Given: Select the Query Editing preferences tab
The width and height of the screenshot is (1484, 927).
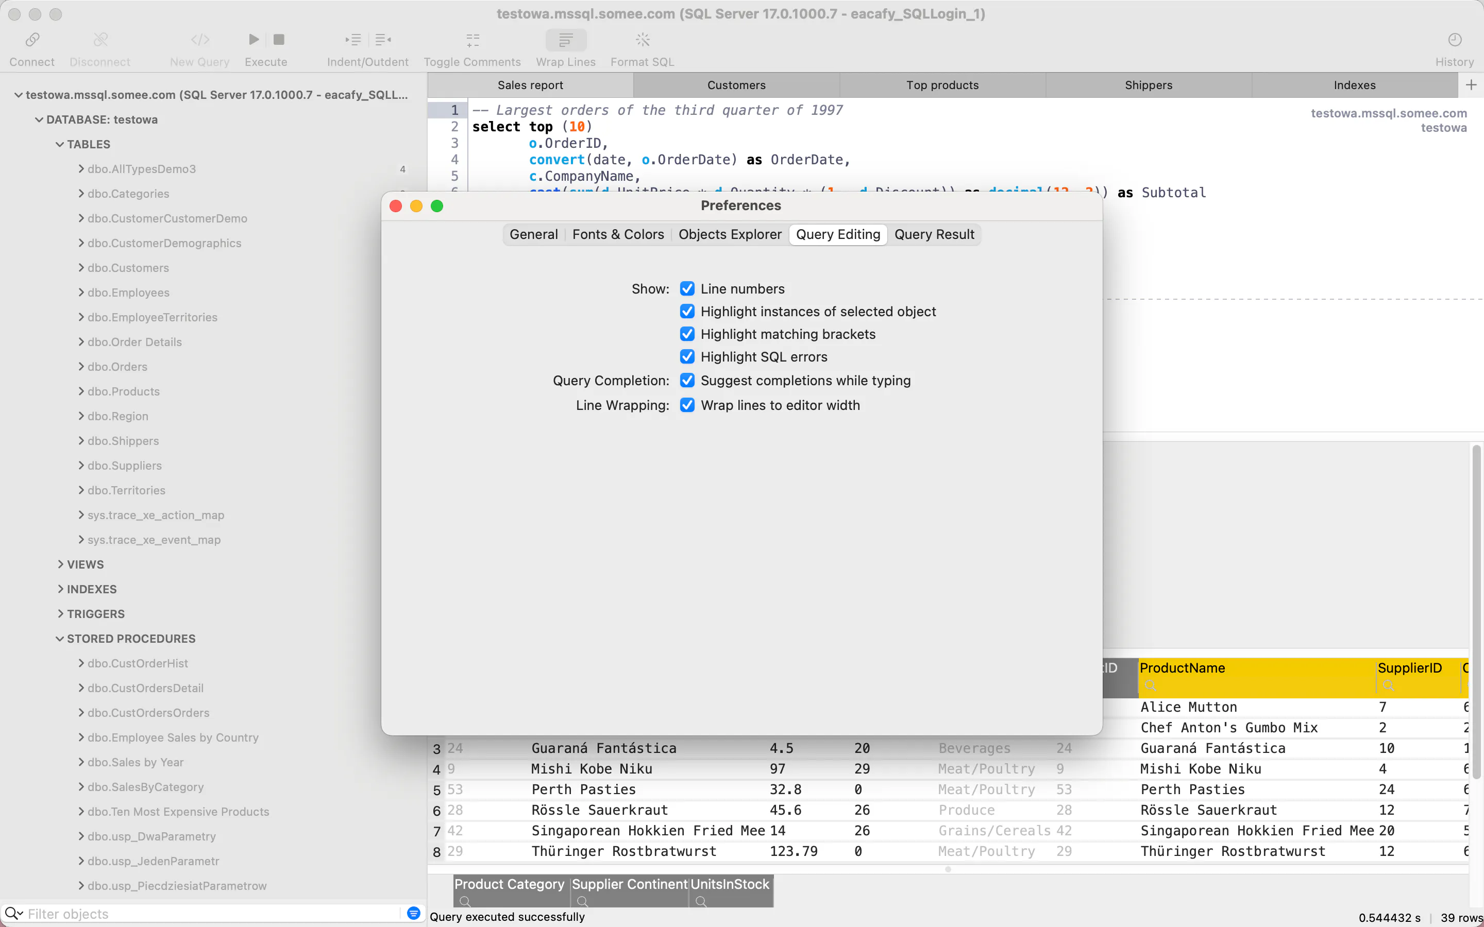Looking at the screenshot, I should [838, 235].
